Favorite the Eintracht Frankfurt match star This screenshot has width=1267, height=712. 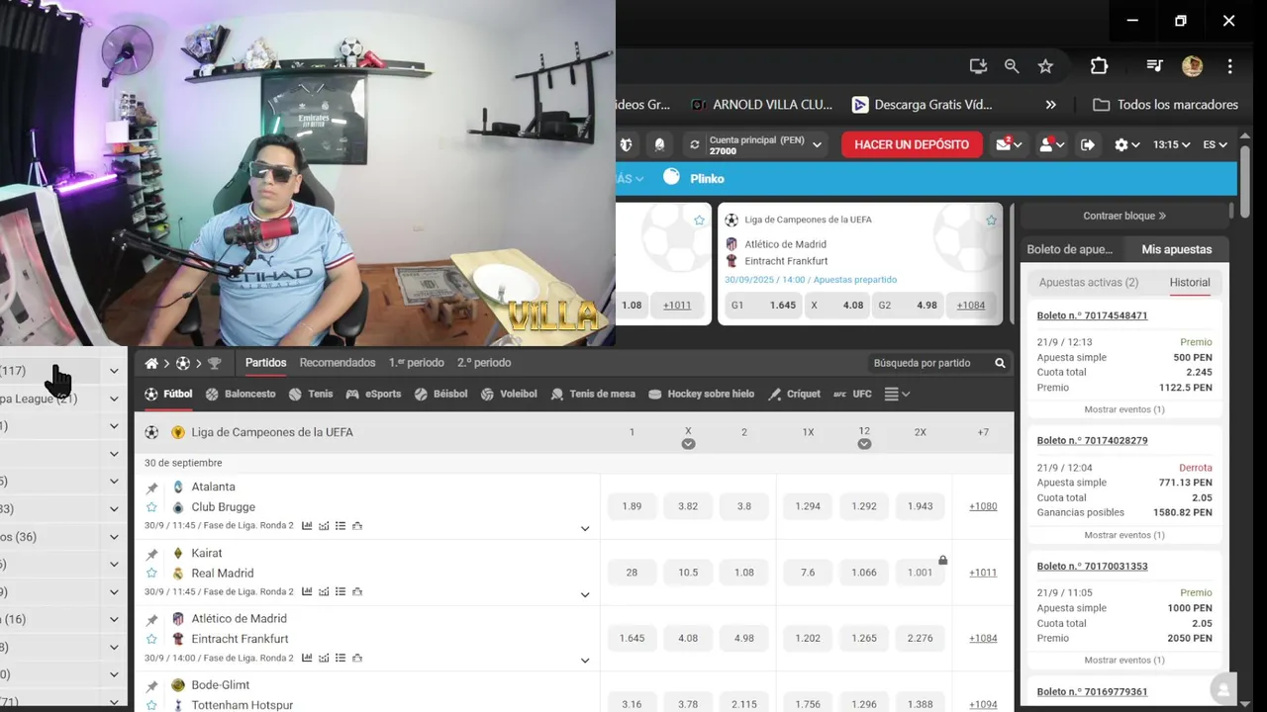151,639
